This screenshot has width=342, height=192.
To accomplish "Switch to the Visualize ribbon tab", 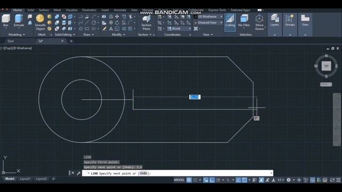I will [72, 10].
